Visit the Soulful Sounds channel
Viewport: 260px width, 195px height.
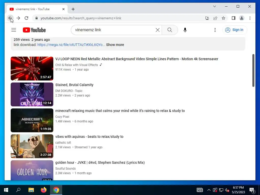click(x=65, y=169)
